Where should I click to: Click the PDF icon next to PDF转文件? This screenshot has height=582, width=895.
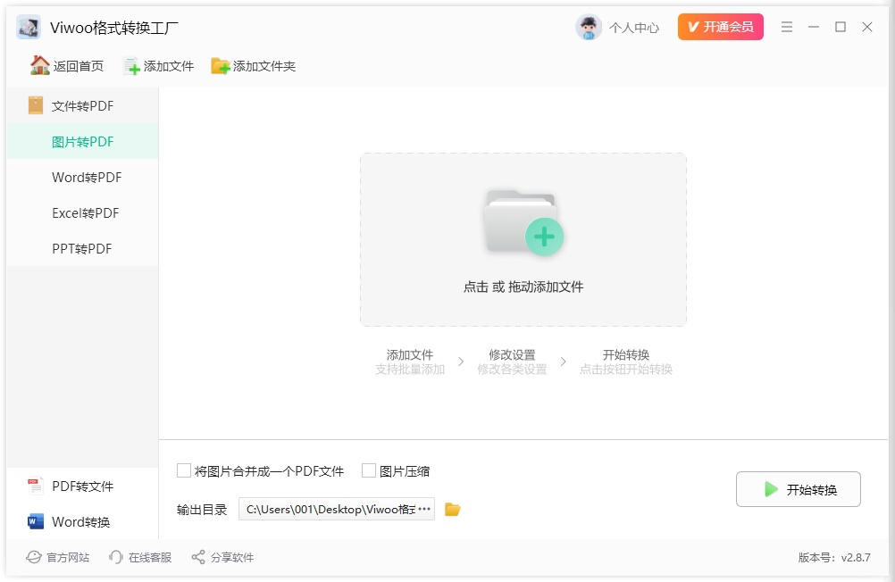(x=34, y=486)
